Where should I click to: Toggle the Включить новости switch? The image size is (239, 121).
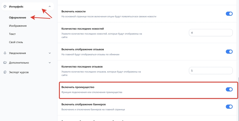click(x=229, y=14)
